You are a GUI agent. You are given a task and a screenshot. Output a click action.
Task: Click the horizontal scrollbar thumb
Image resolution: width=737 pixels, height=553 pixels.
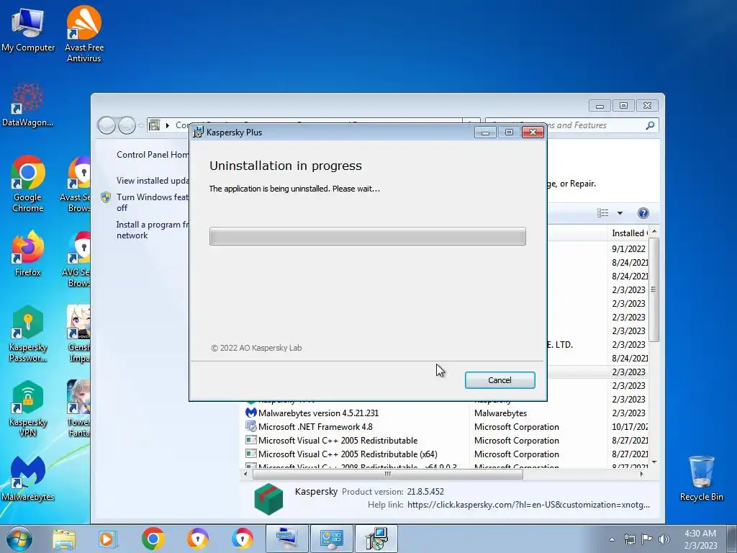[x=388, y=474]
